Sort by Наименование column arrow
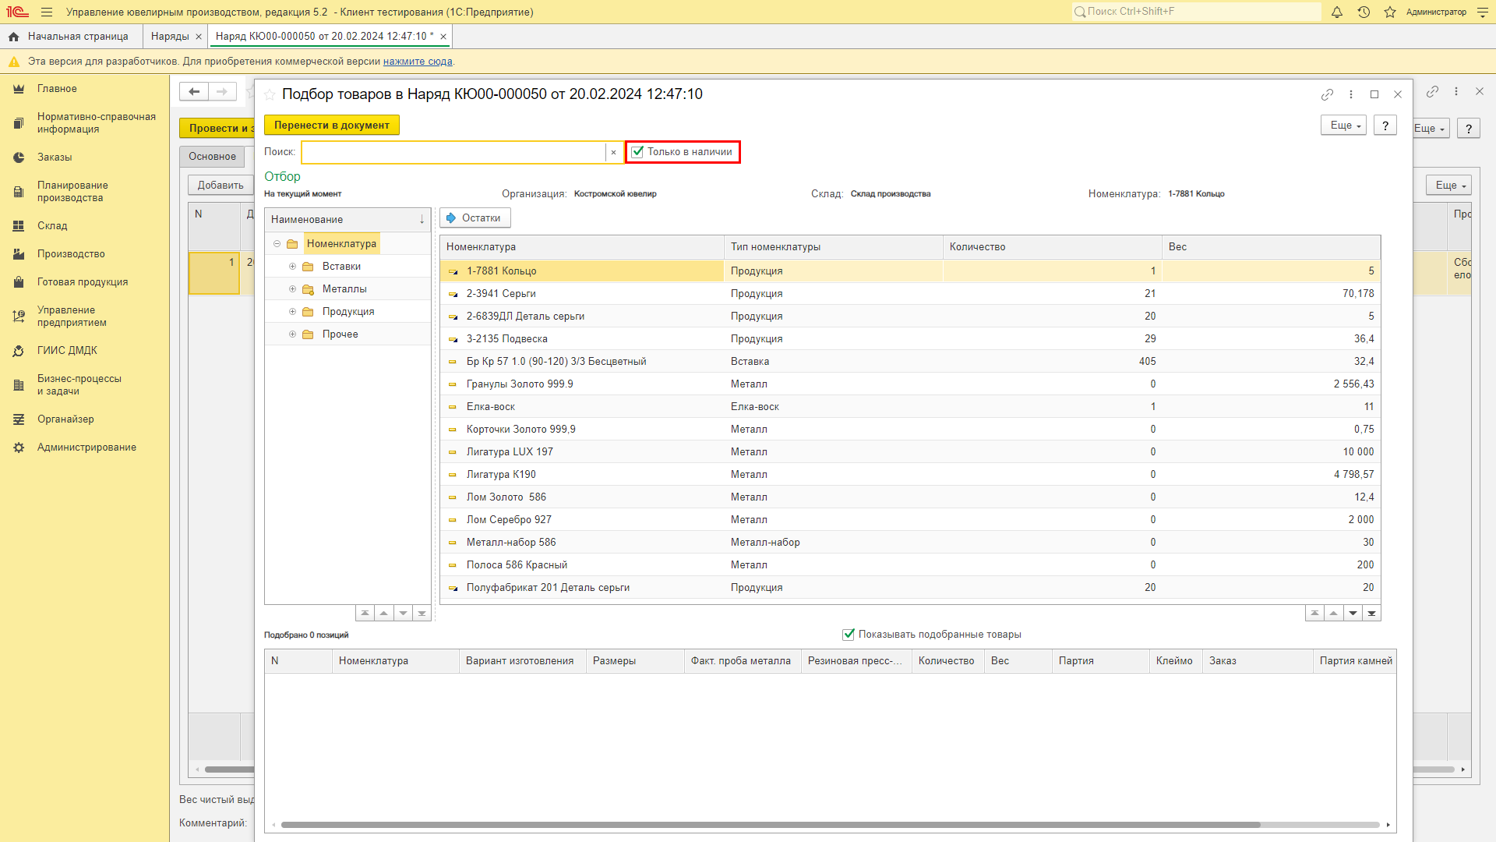1496x842 pixels. coord(422,220)
